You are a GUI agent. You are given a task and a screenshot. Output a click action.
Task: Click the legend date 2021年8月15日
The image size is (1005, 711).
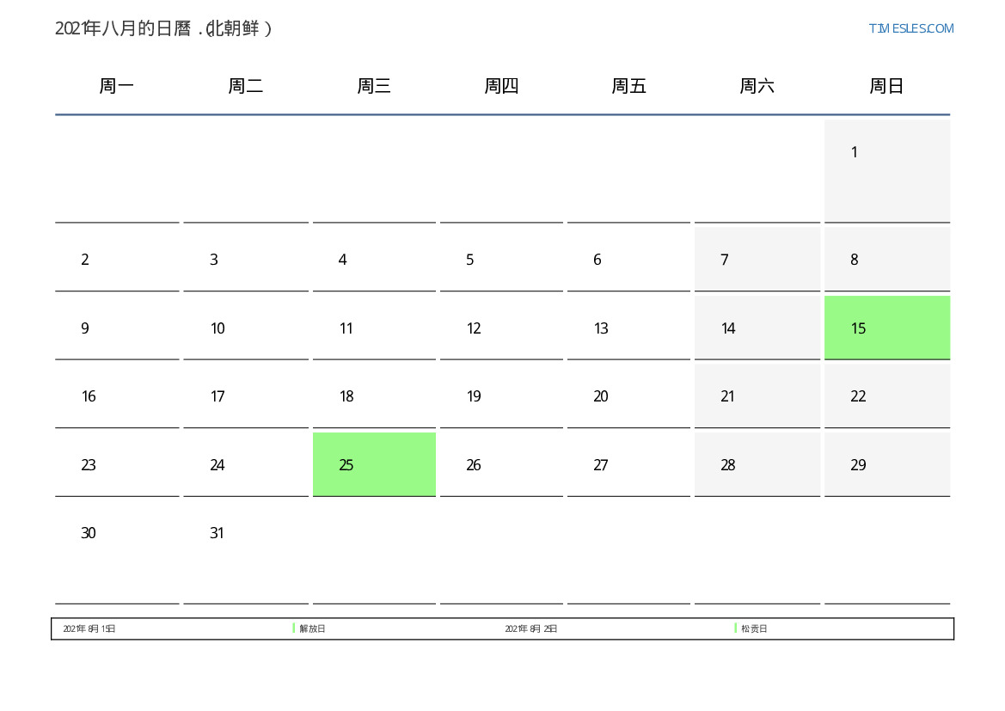pyautogui.click(x=89, y=629)
